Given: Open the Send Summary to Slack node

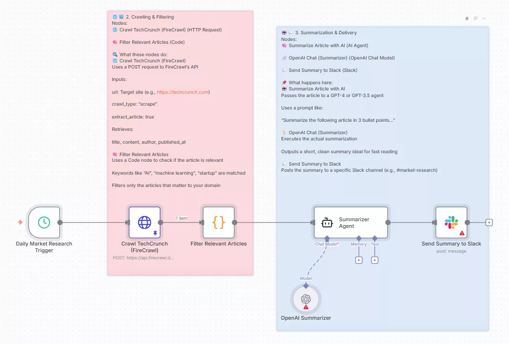Looking at the screenshot, I should 451,220.
